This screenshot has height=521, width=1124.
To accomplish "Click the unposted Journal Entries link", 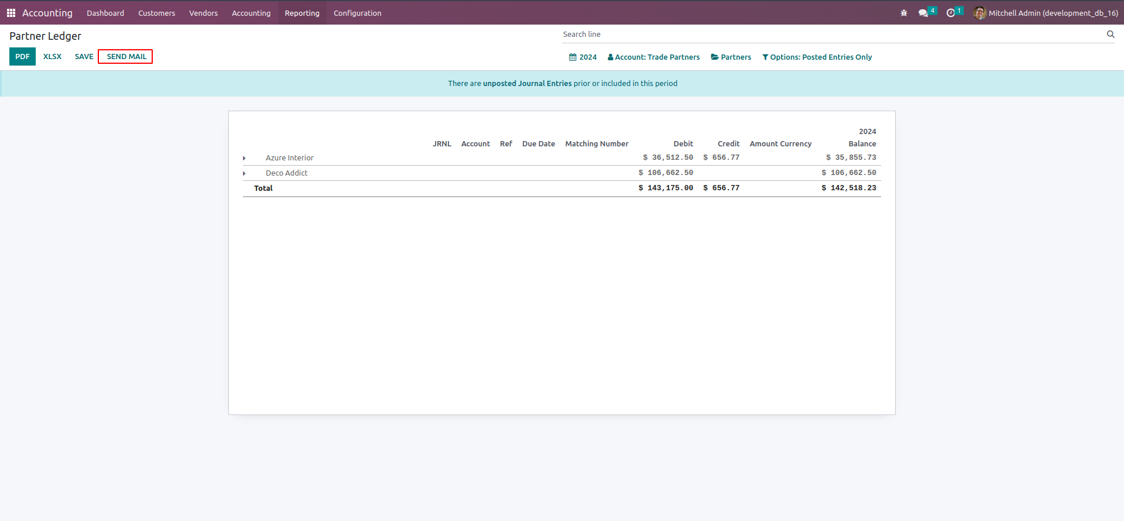I will coord(527,84).
